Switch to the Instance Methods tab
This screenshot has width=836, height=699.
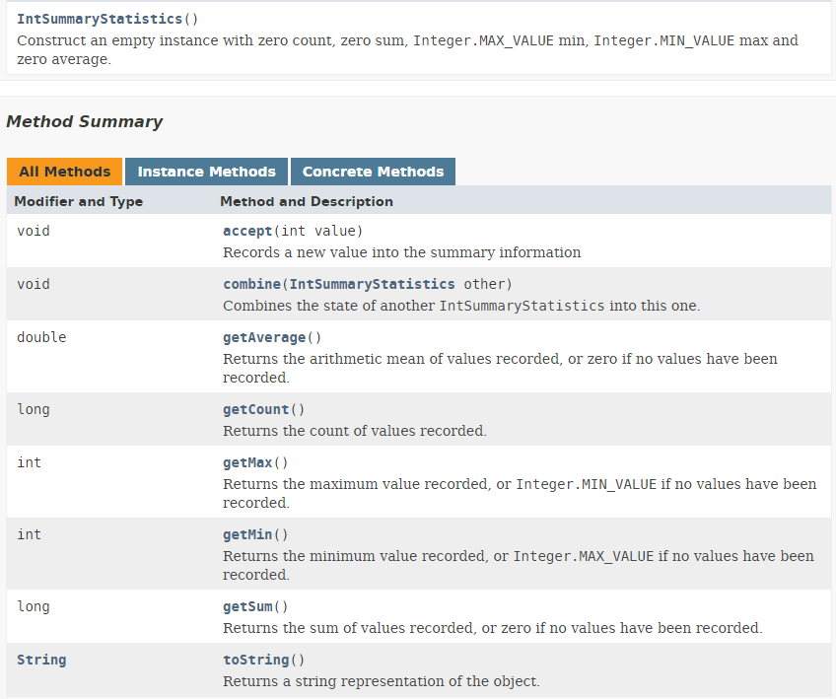tap(206, 172)
